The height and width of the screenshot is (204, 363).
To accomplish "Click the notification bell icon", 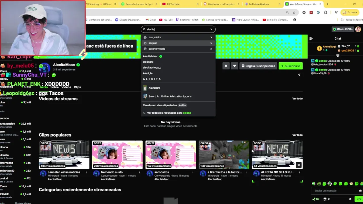I will click(x=226, y=66).
